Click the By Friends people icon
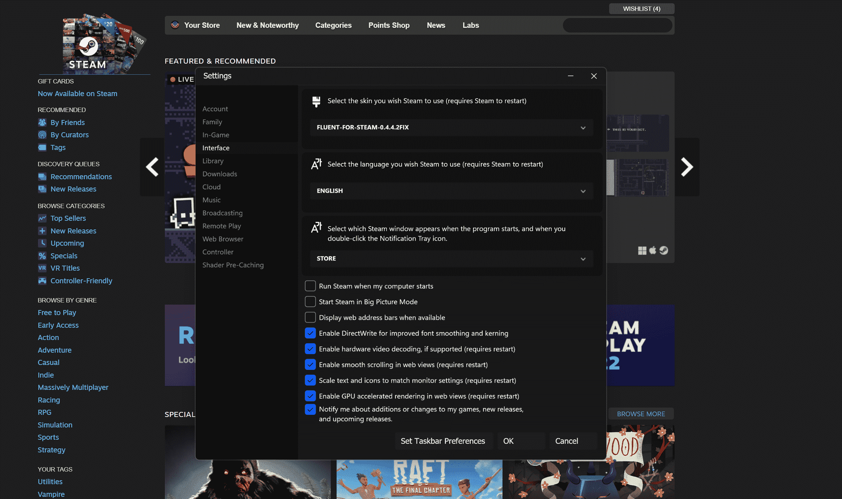This screenshot has height=499, width=842. 42,122
